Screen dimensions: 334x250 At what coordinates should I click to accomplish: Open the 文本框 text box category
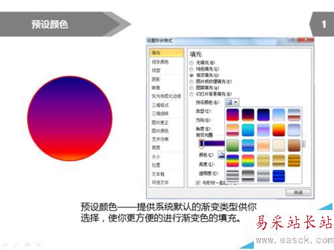click(166, 174)
